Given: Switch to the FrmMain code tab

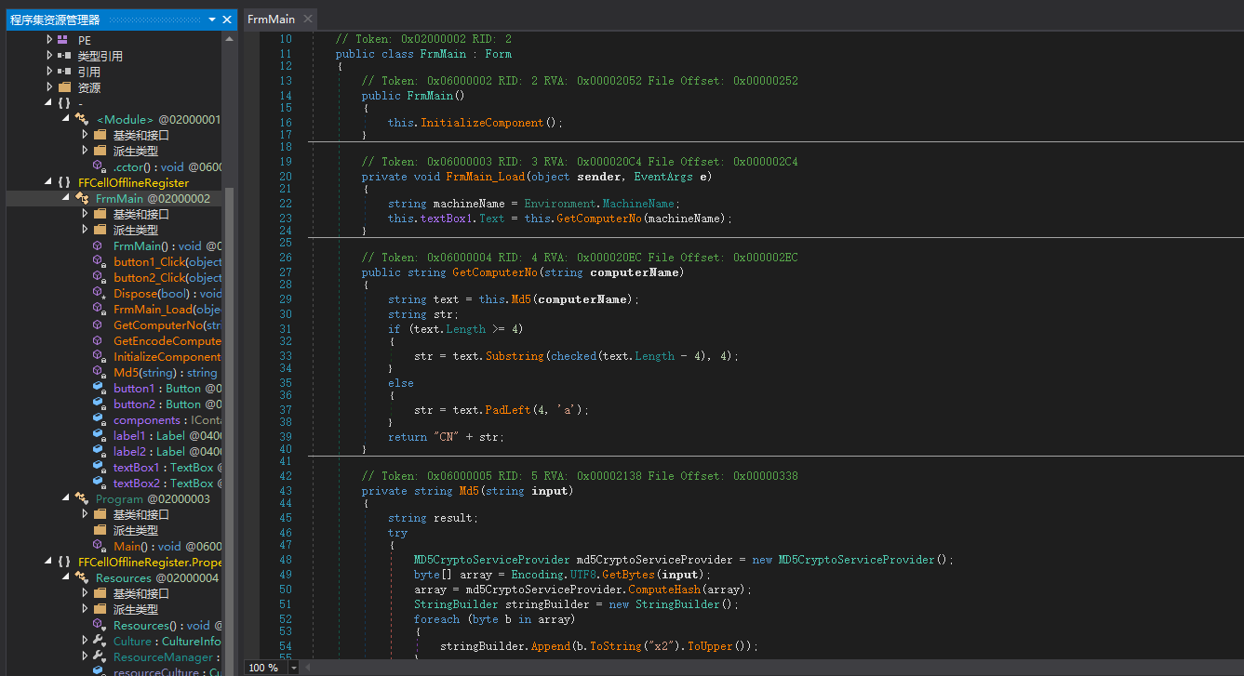Looking at the screenshot, I should 271,20.
